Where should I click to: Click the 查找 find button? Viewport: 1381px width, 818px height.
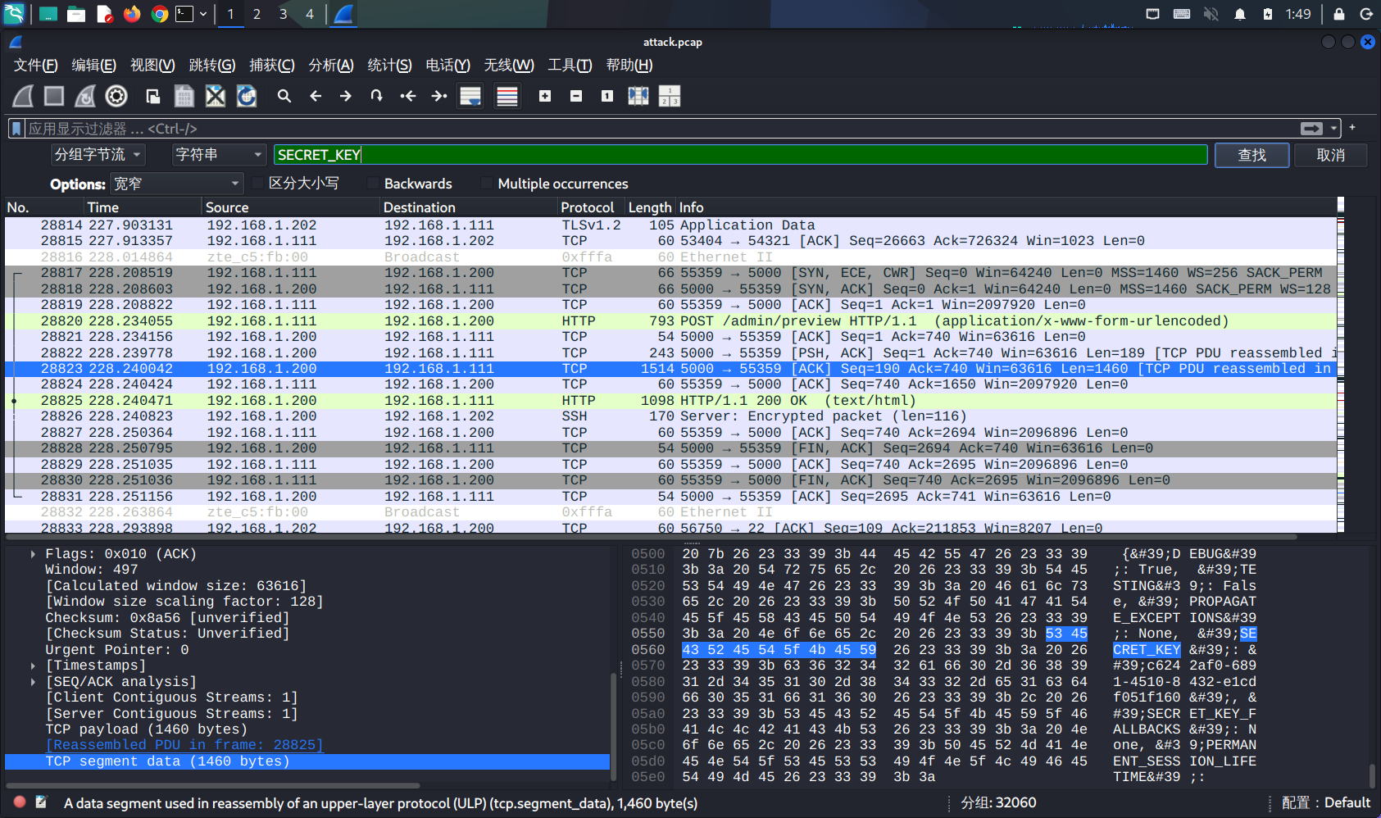click(1252, 155)
